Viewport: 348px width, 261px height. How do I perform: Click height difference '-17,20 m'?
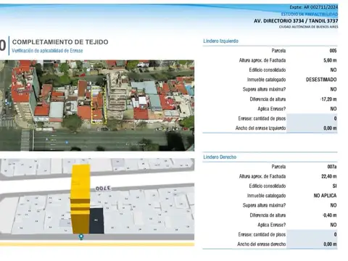[328, 99]
